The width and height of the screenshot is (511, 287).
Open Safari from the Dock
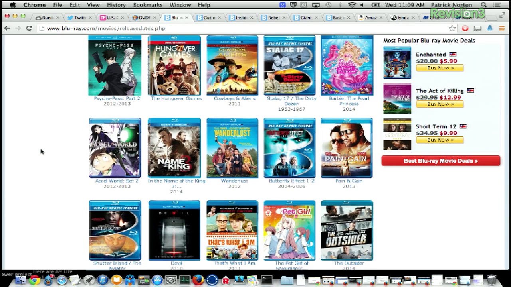tap(62, 280)
